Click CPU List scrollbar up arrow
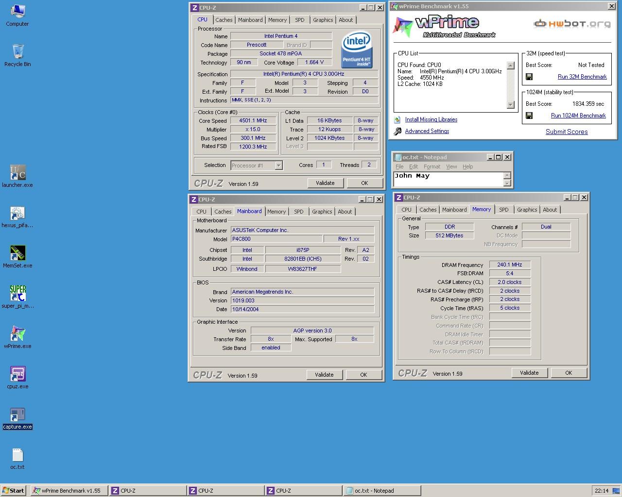This screenshot has width=622, height=497. [x=510, y=66]
